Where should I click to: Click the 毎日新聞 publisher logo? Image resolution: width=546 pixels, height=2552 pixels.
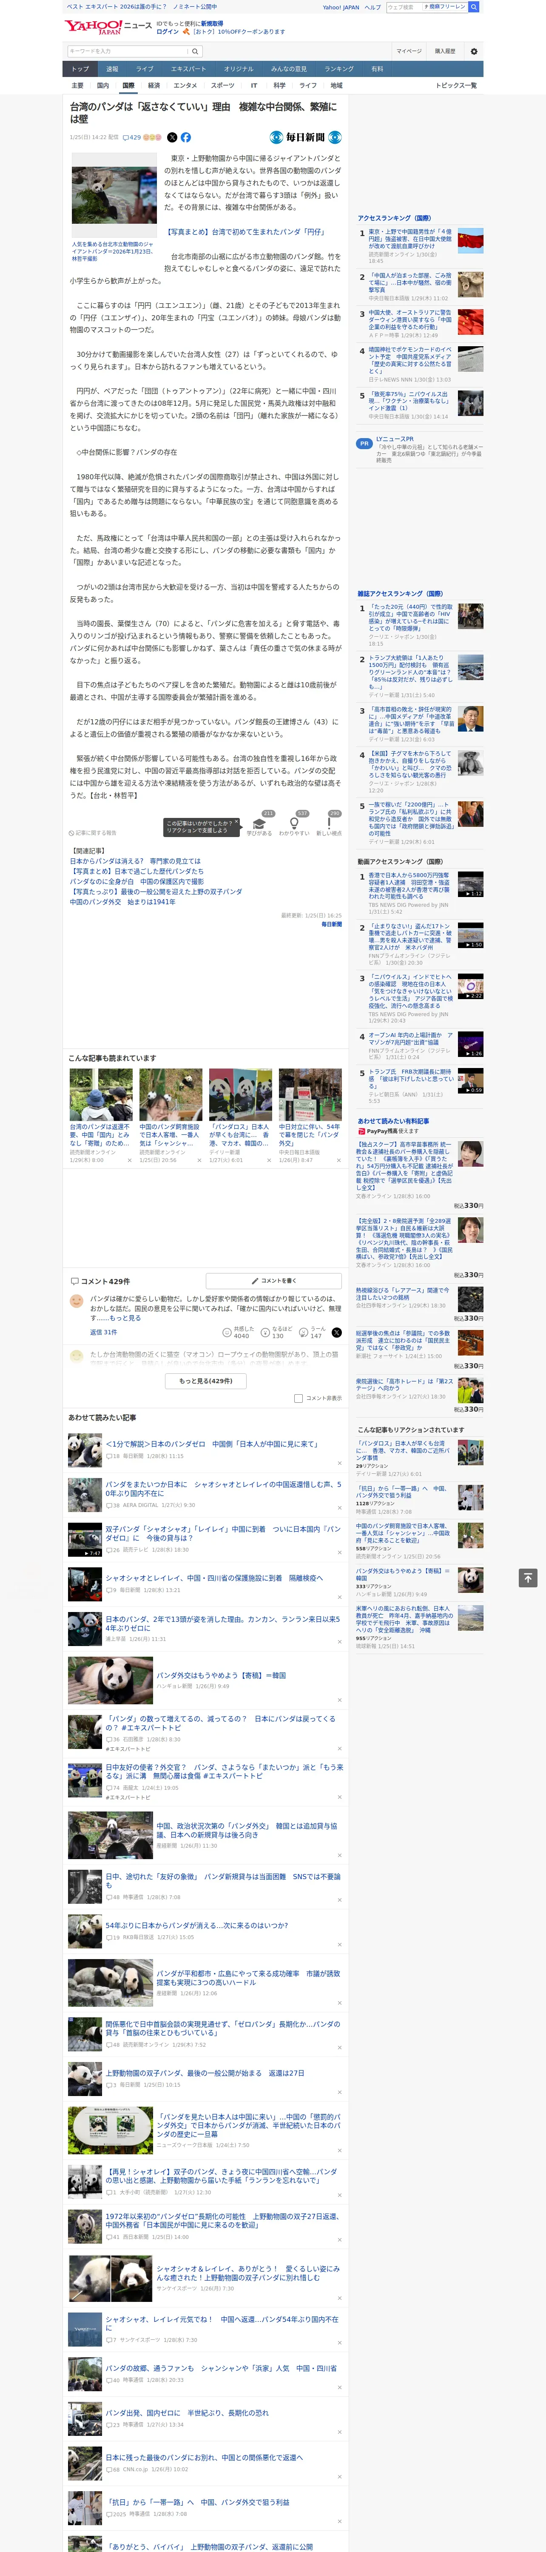tap(305, 138)
